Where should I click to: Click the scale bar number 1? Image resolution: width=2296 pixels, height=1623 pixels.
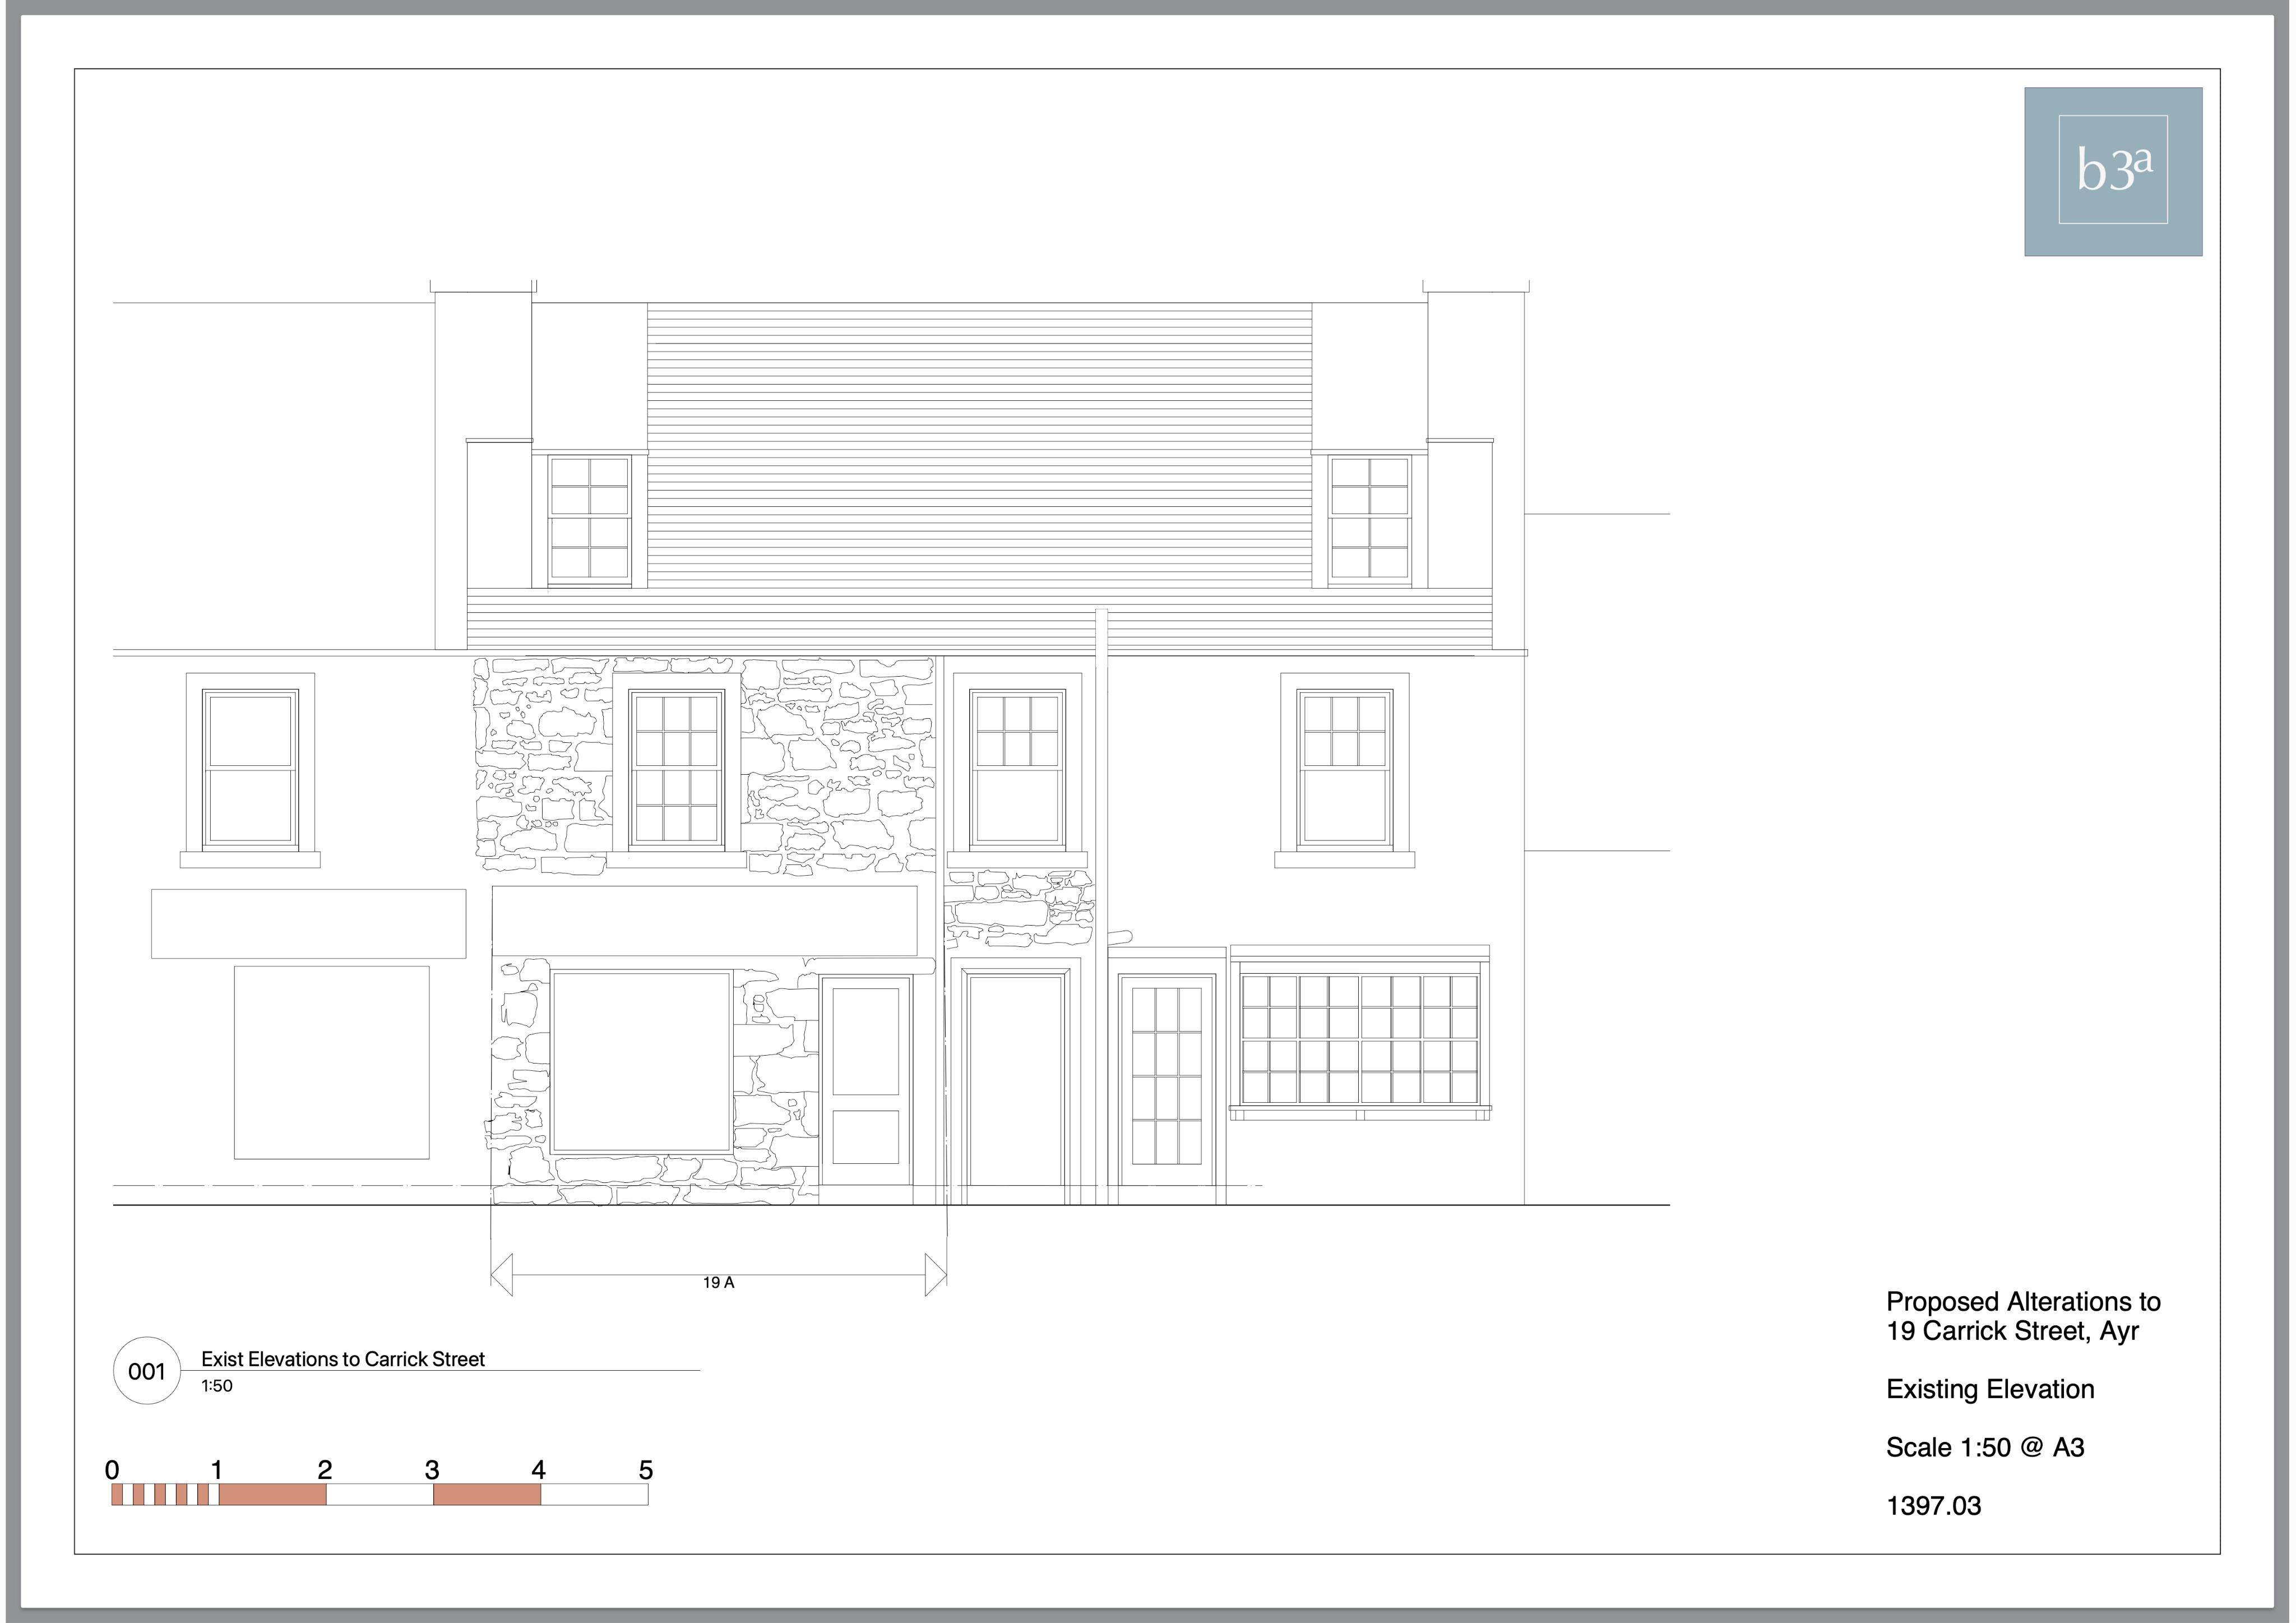(x=217, y=1470)
